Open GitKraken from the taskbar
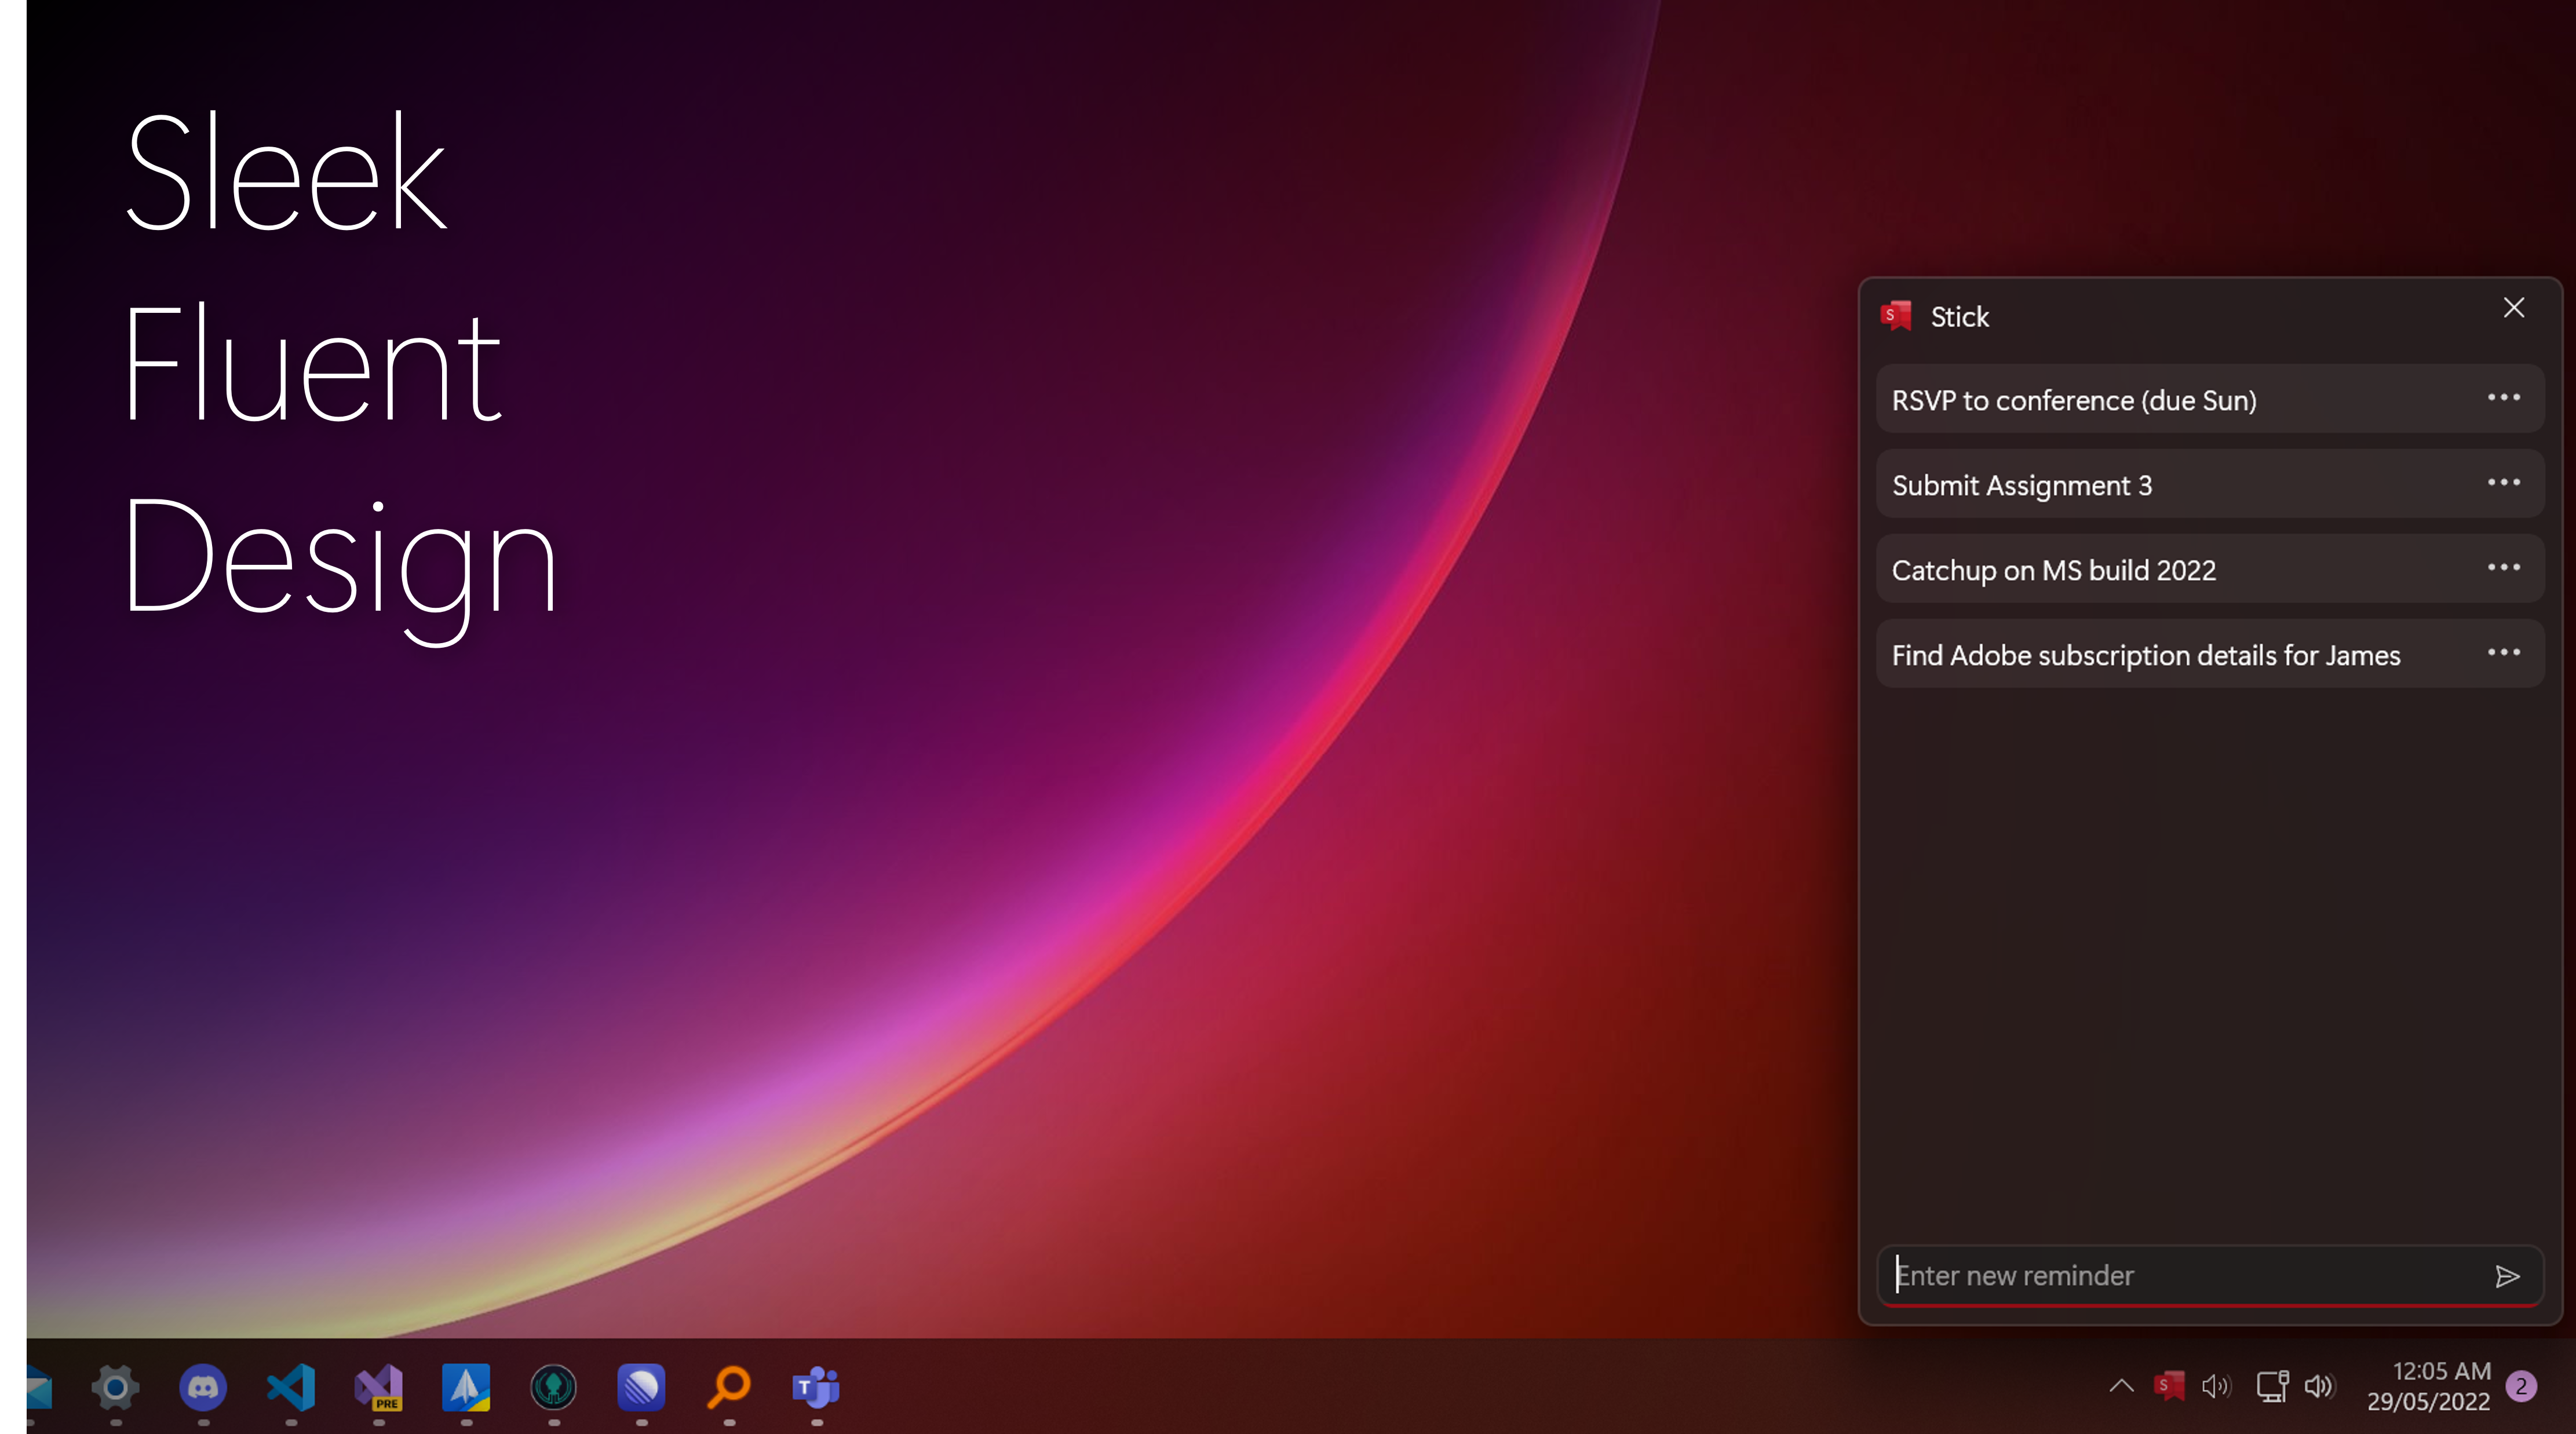Viewport: 2576px width, 1434px height. tap(554, 1387)
